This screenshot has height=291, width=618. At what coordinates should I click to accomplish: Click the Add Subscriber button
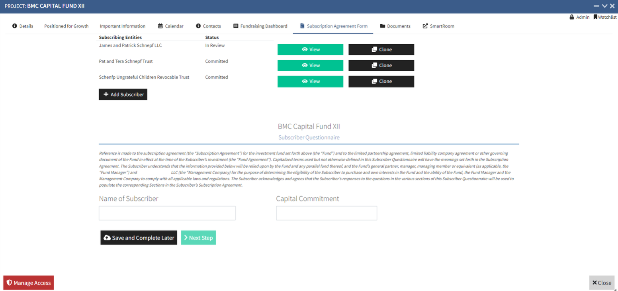point(123,94)
